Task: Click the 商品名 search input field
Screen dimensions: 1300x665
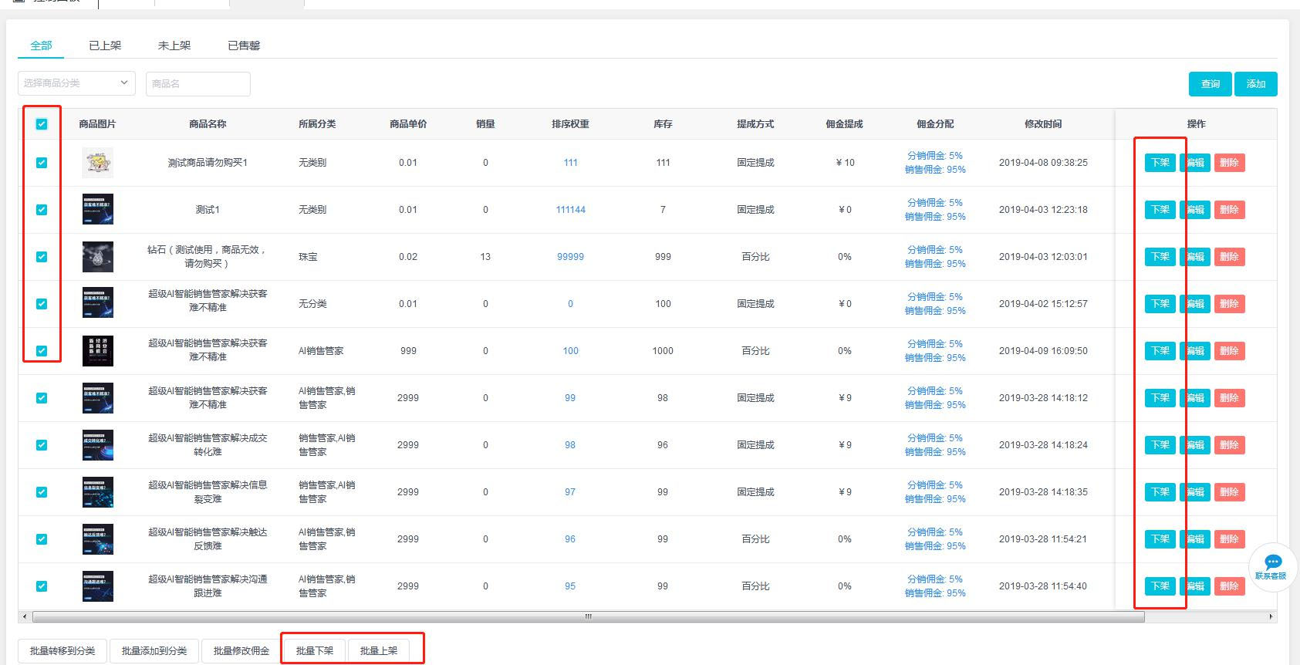Action: [198, 83]
